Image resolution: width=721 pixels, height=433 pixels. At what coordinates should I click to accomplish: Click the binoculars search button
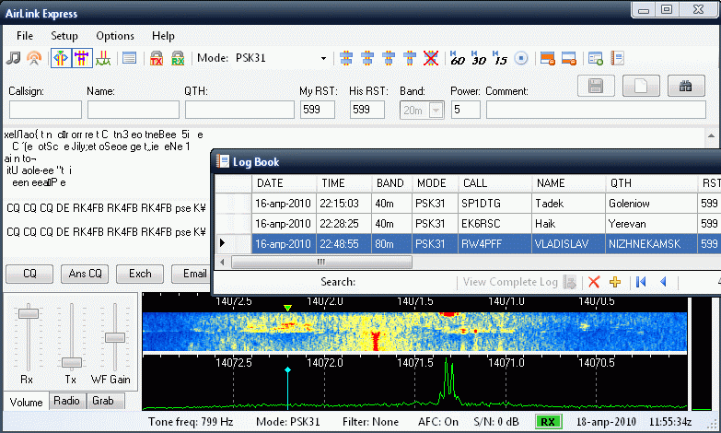coord(686,86)
